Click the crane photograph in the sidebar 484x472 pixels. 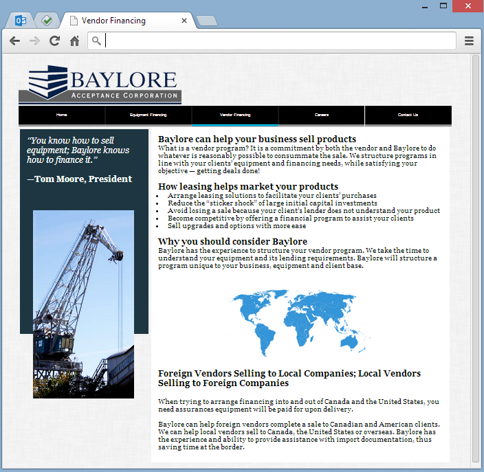(83, 304)
